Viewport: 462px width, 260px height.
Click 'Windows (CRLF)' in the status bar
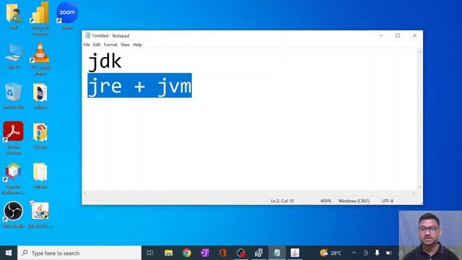[x=354, y=201]
